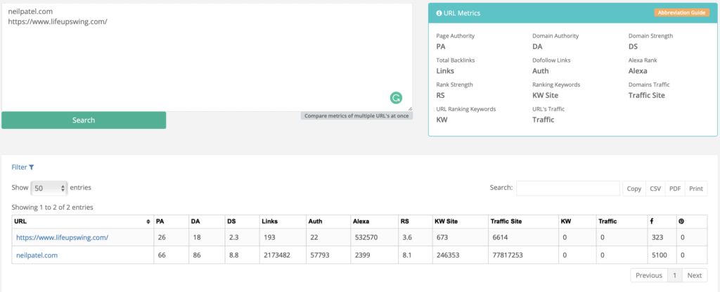Click the PA value 26
Screen dimensions: 720x292
point(162,238)
